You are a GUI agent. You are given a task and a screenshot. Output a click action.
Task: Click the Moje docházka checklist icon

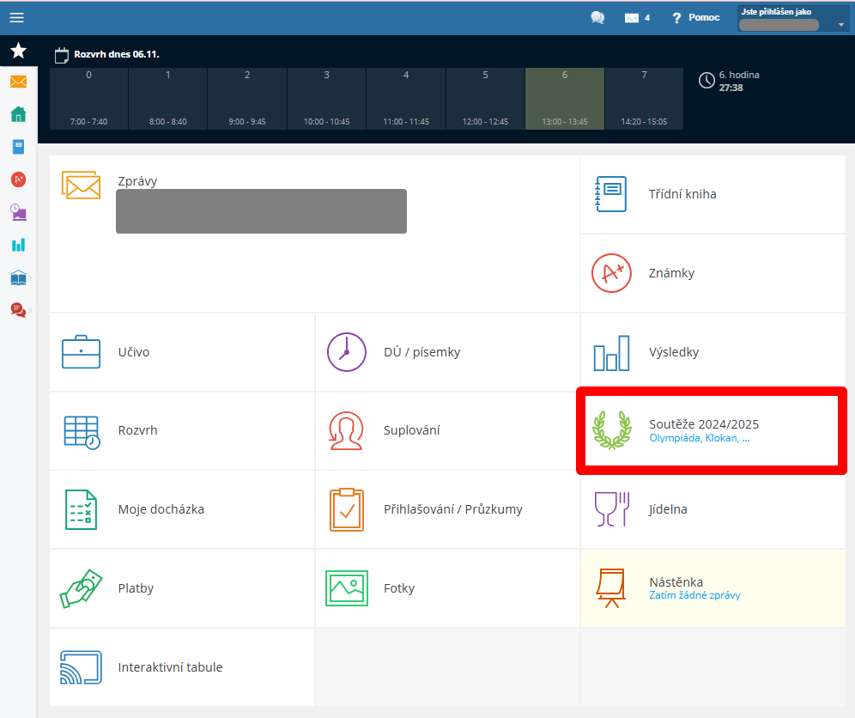point(81,509)
